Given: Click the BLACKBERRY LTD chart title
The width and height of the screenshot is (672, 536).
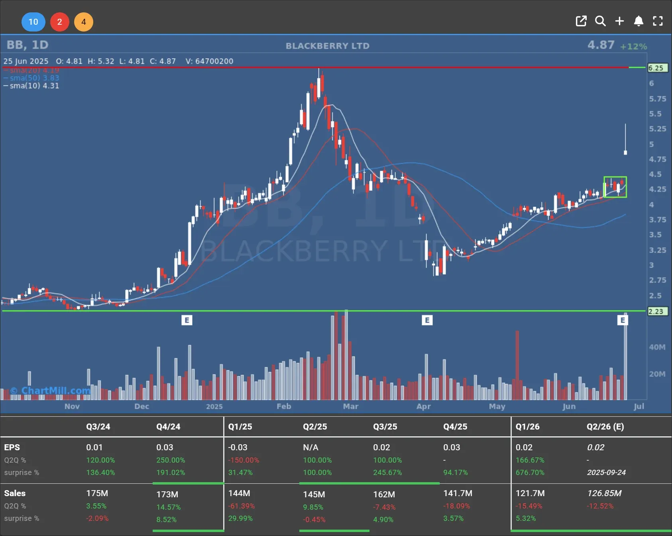Looking at the screenshot, I should [x=328, y=46].
